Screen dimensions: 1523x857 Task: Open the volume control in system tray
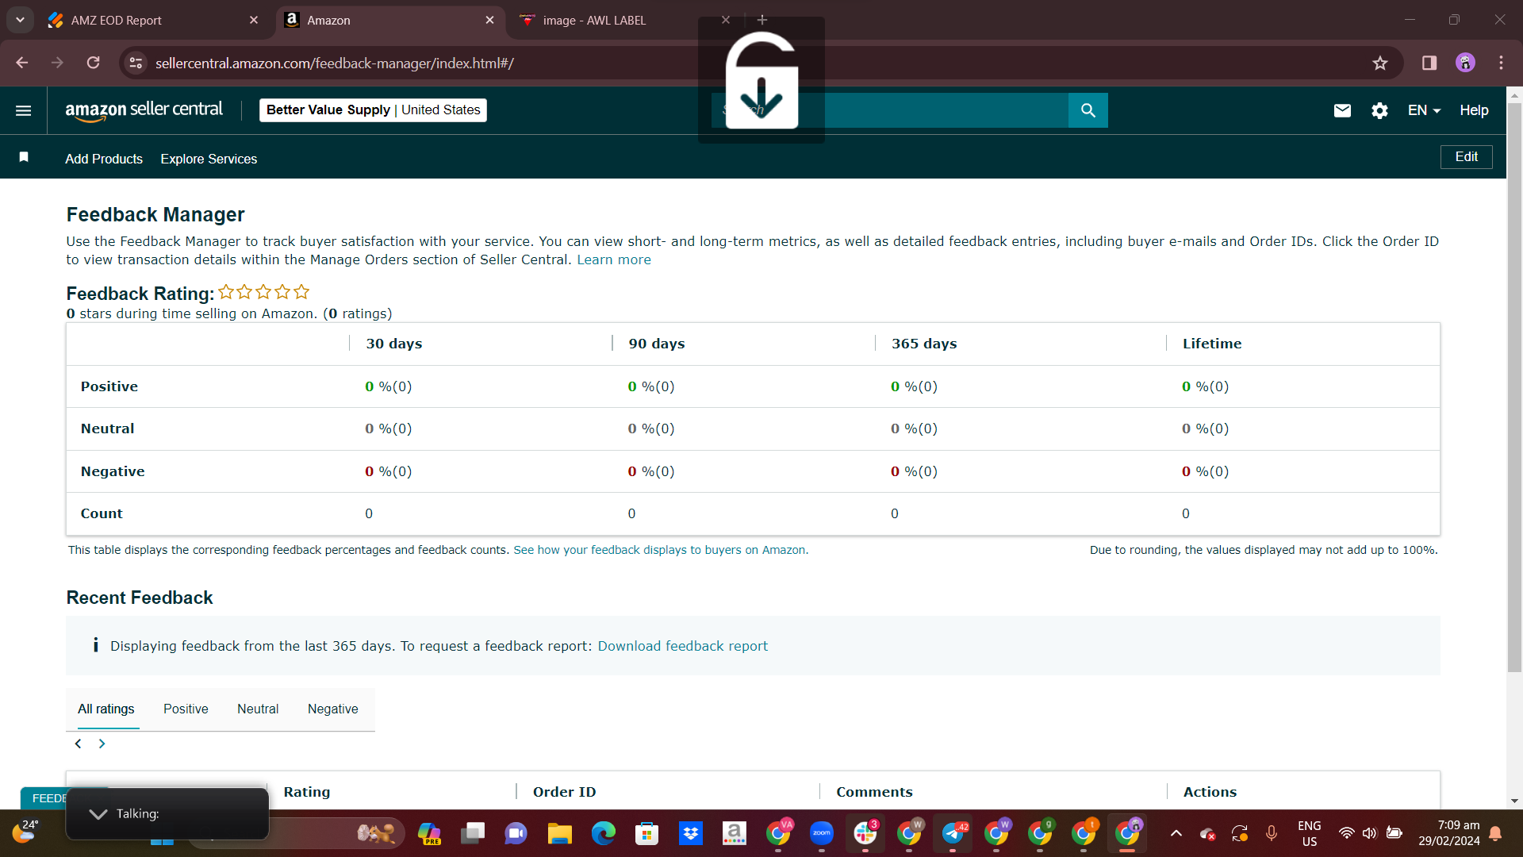[x=1369, y=833]
